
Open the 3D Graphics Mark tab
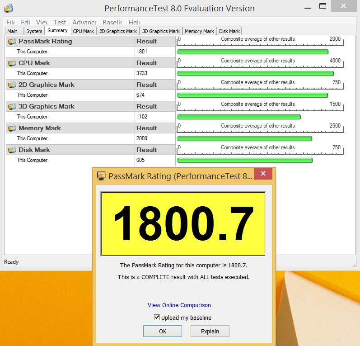pyautogui.click(x=161, y=31)
